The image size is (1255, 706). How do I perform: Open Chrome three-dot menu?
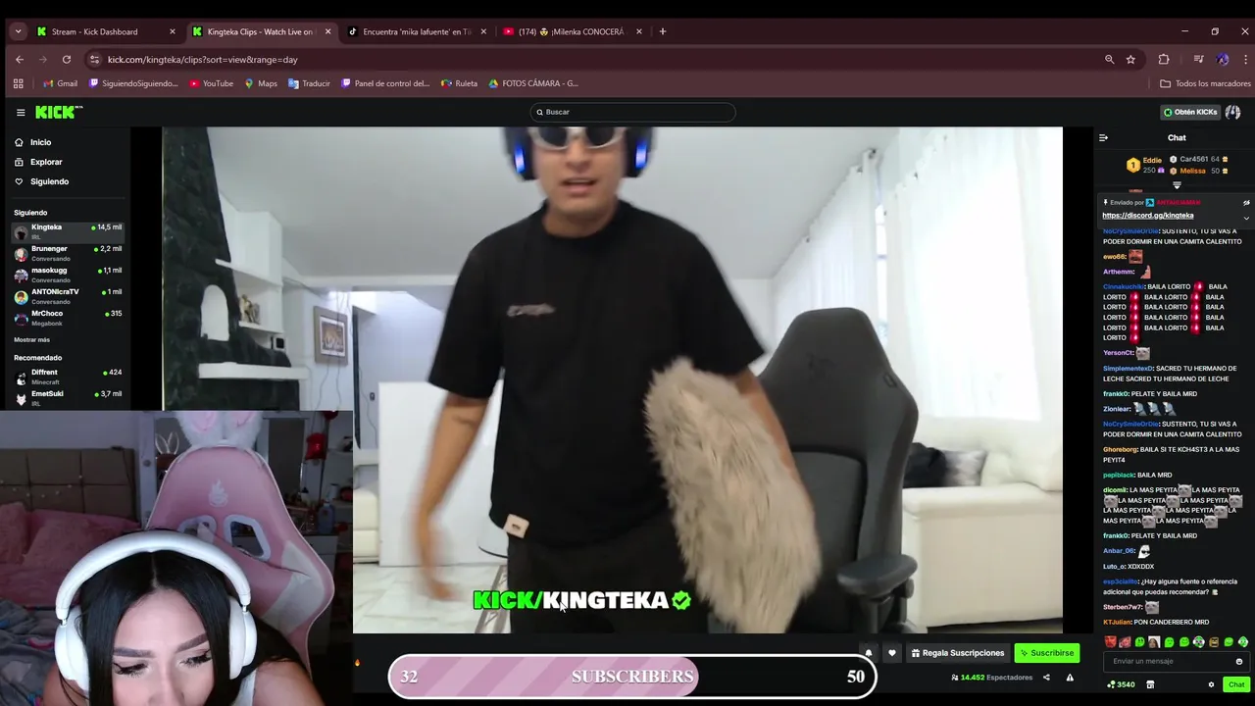(x=1245, y=59)
